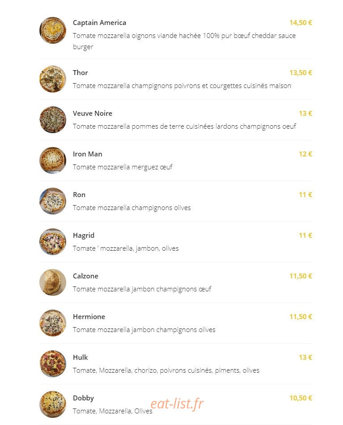The image size is (343, 425).
Task: Select the Ron pizza thumbnail
Action: [x=53, y=201]
